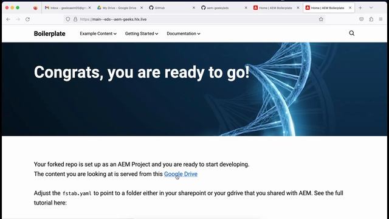Close the inactive AEM Boilerplate tab
Screen dimensions: 389x219
(298, 8)
